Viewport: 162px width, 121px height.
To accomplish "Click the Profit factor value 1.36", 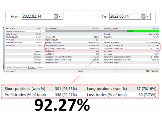I will click(x=39, y=40).
